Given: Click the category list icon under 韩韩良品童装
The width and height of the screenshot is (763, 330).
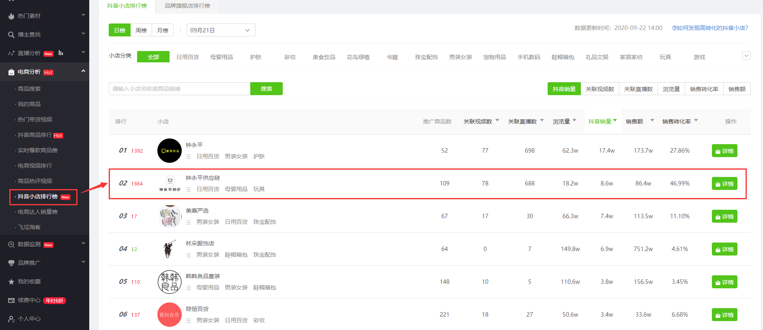Looking at the screenshot, I should 188,288.
